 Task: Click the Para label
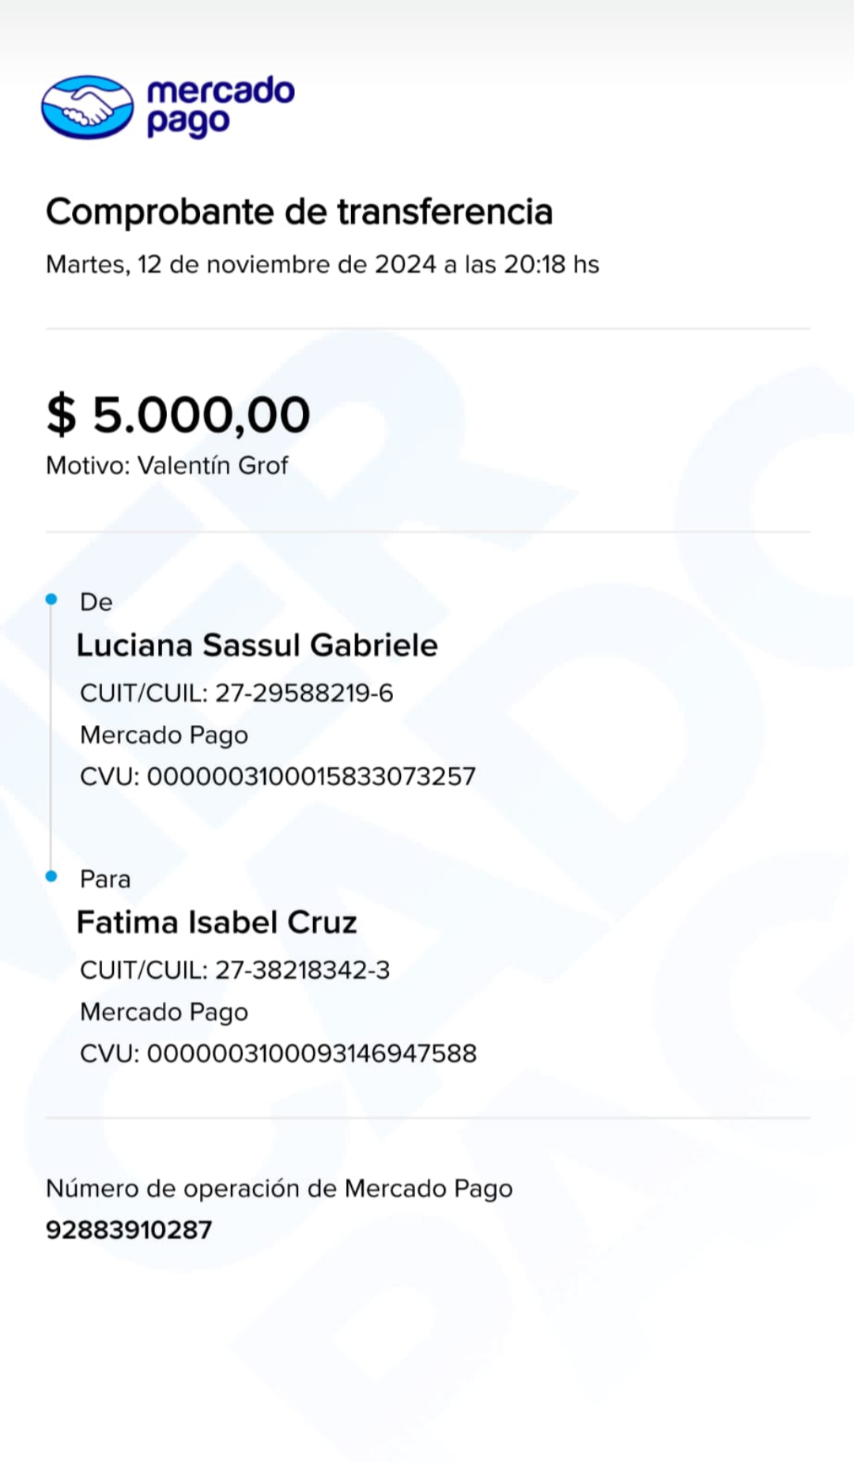pyautogui.click(x=105, y=879)
